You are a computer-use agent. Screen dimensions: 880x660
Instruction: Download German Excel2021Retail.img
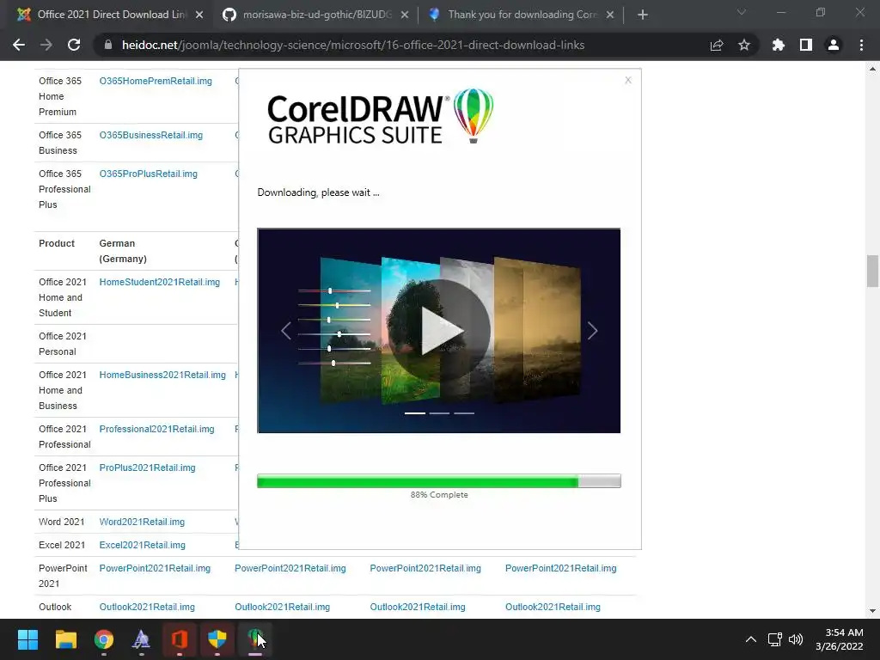[142, 545]
